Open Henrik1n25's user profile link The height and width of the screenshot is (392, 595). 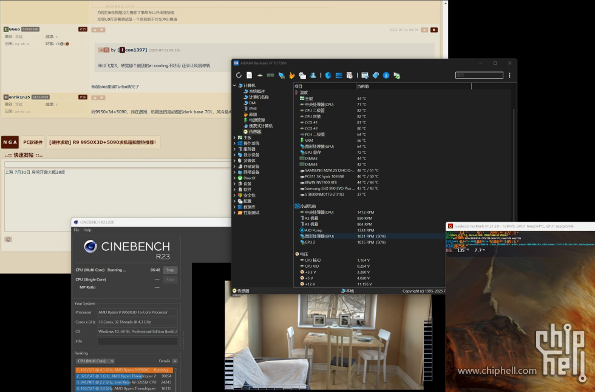(x=17, y=97)
